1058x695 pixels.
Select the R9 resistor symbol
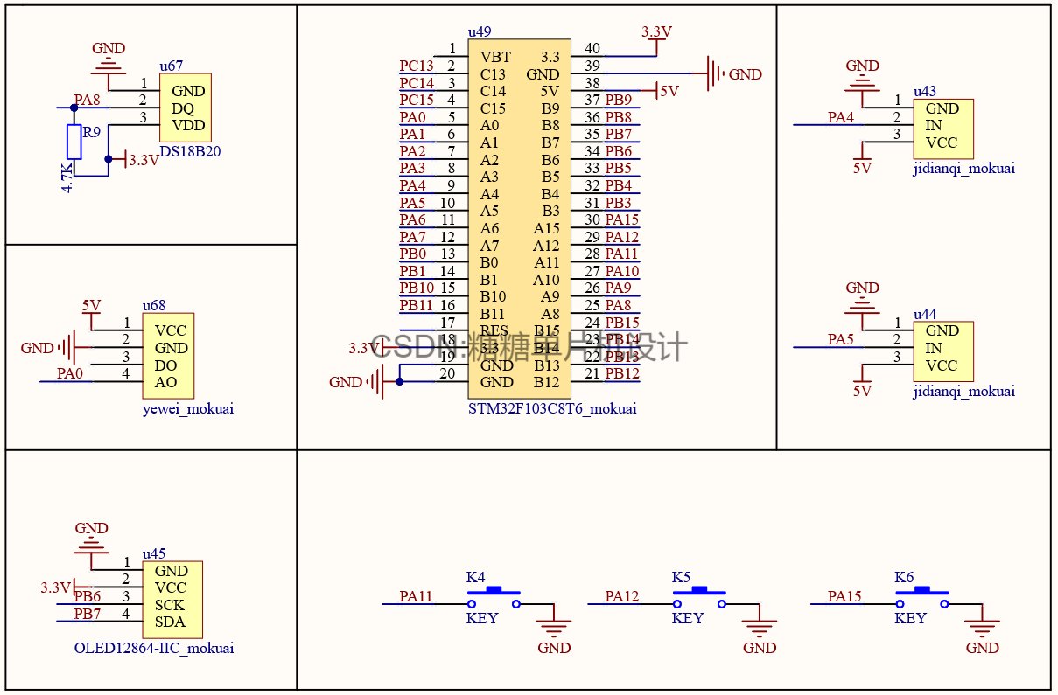(74, 142)
